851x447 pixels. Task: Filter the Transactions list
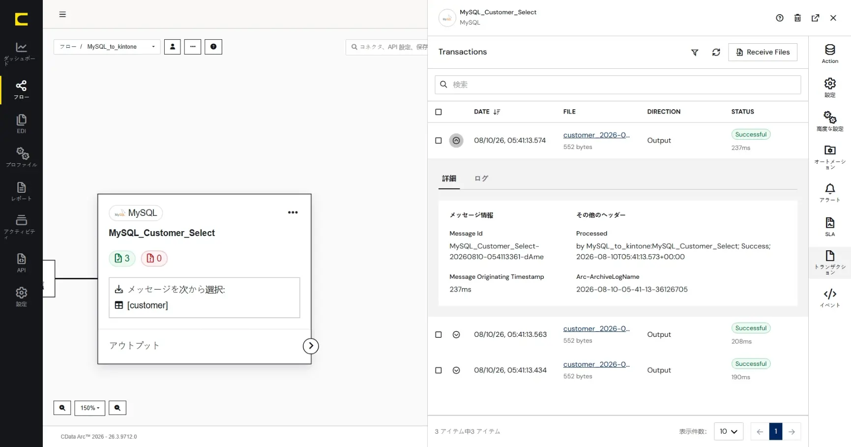coord(695,52)
